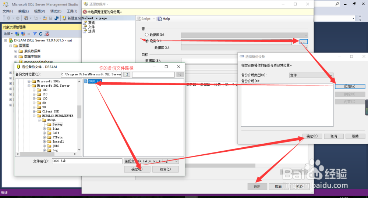
Task: Expand the Client SDK folder
Action: pyautogui.click(x=34, y=112)
